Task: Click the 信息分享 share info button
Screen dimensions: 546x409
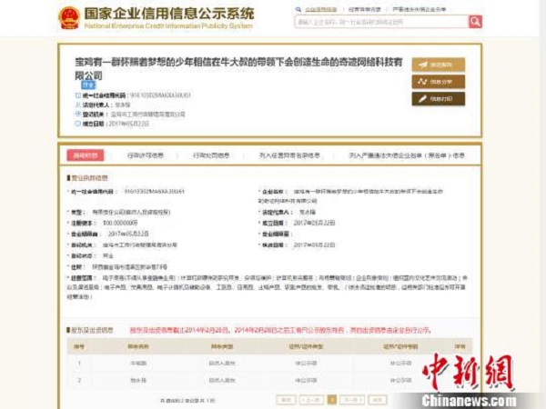Action: (x=438, y=82)
